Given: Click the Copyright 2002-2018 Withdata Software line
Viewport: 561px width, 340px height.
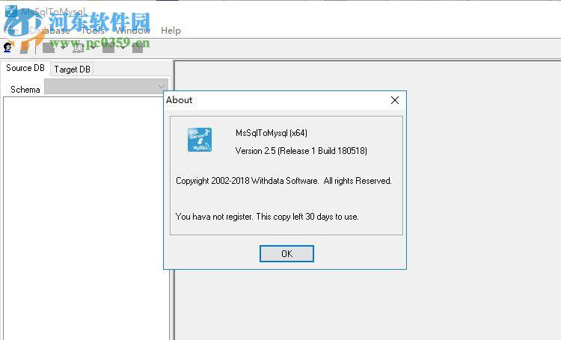Looking at the screenshot, I should [x=283, y=181].
